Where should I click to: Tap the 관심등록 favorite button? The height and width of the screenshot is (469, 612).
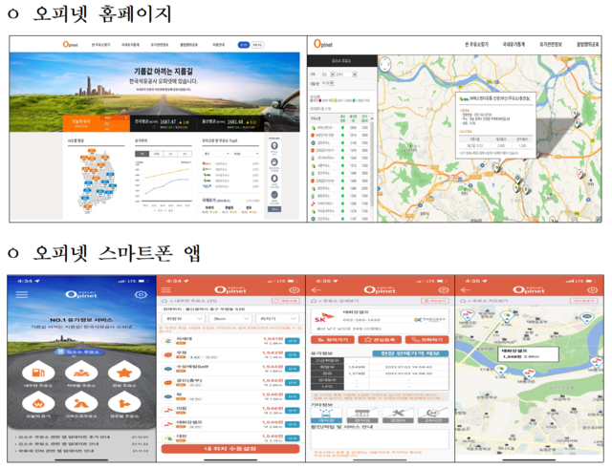point(380,339)
